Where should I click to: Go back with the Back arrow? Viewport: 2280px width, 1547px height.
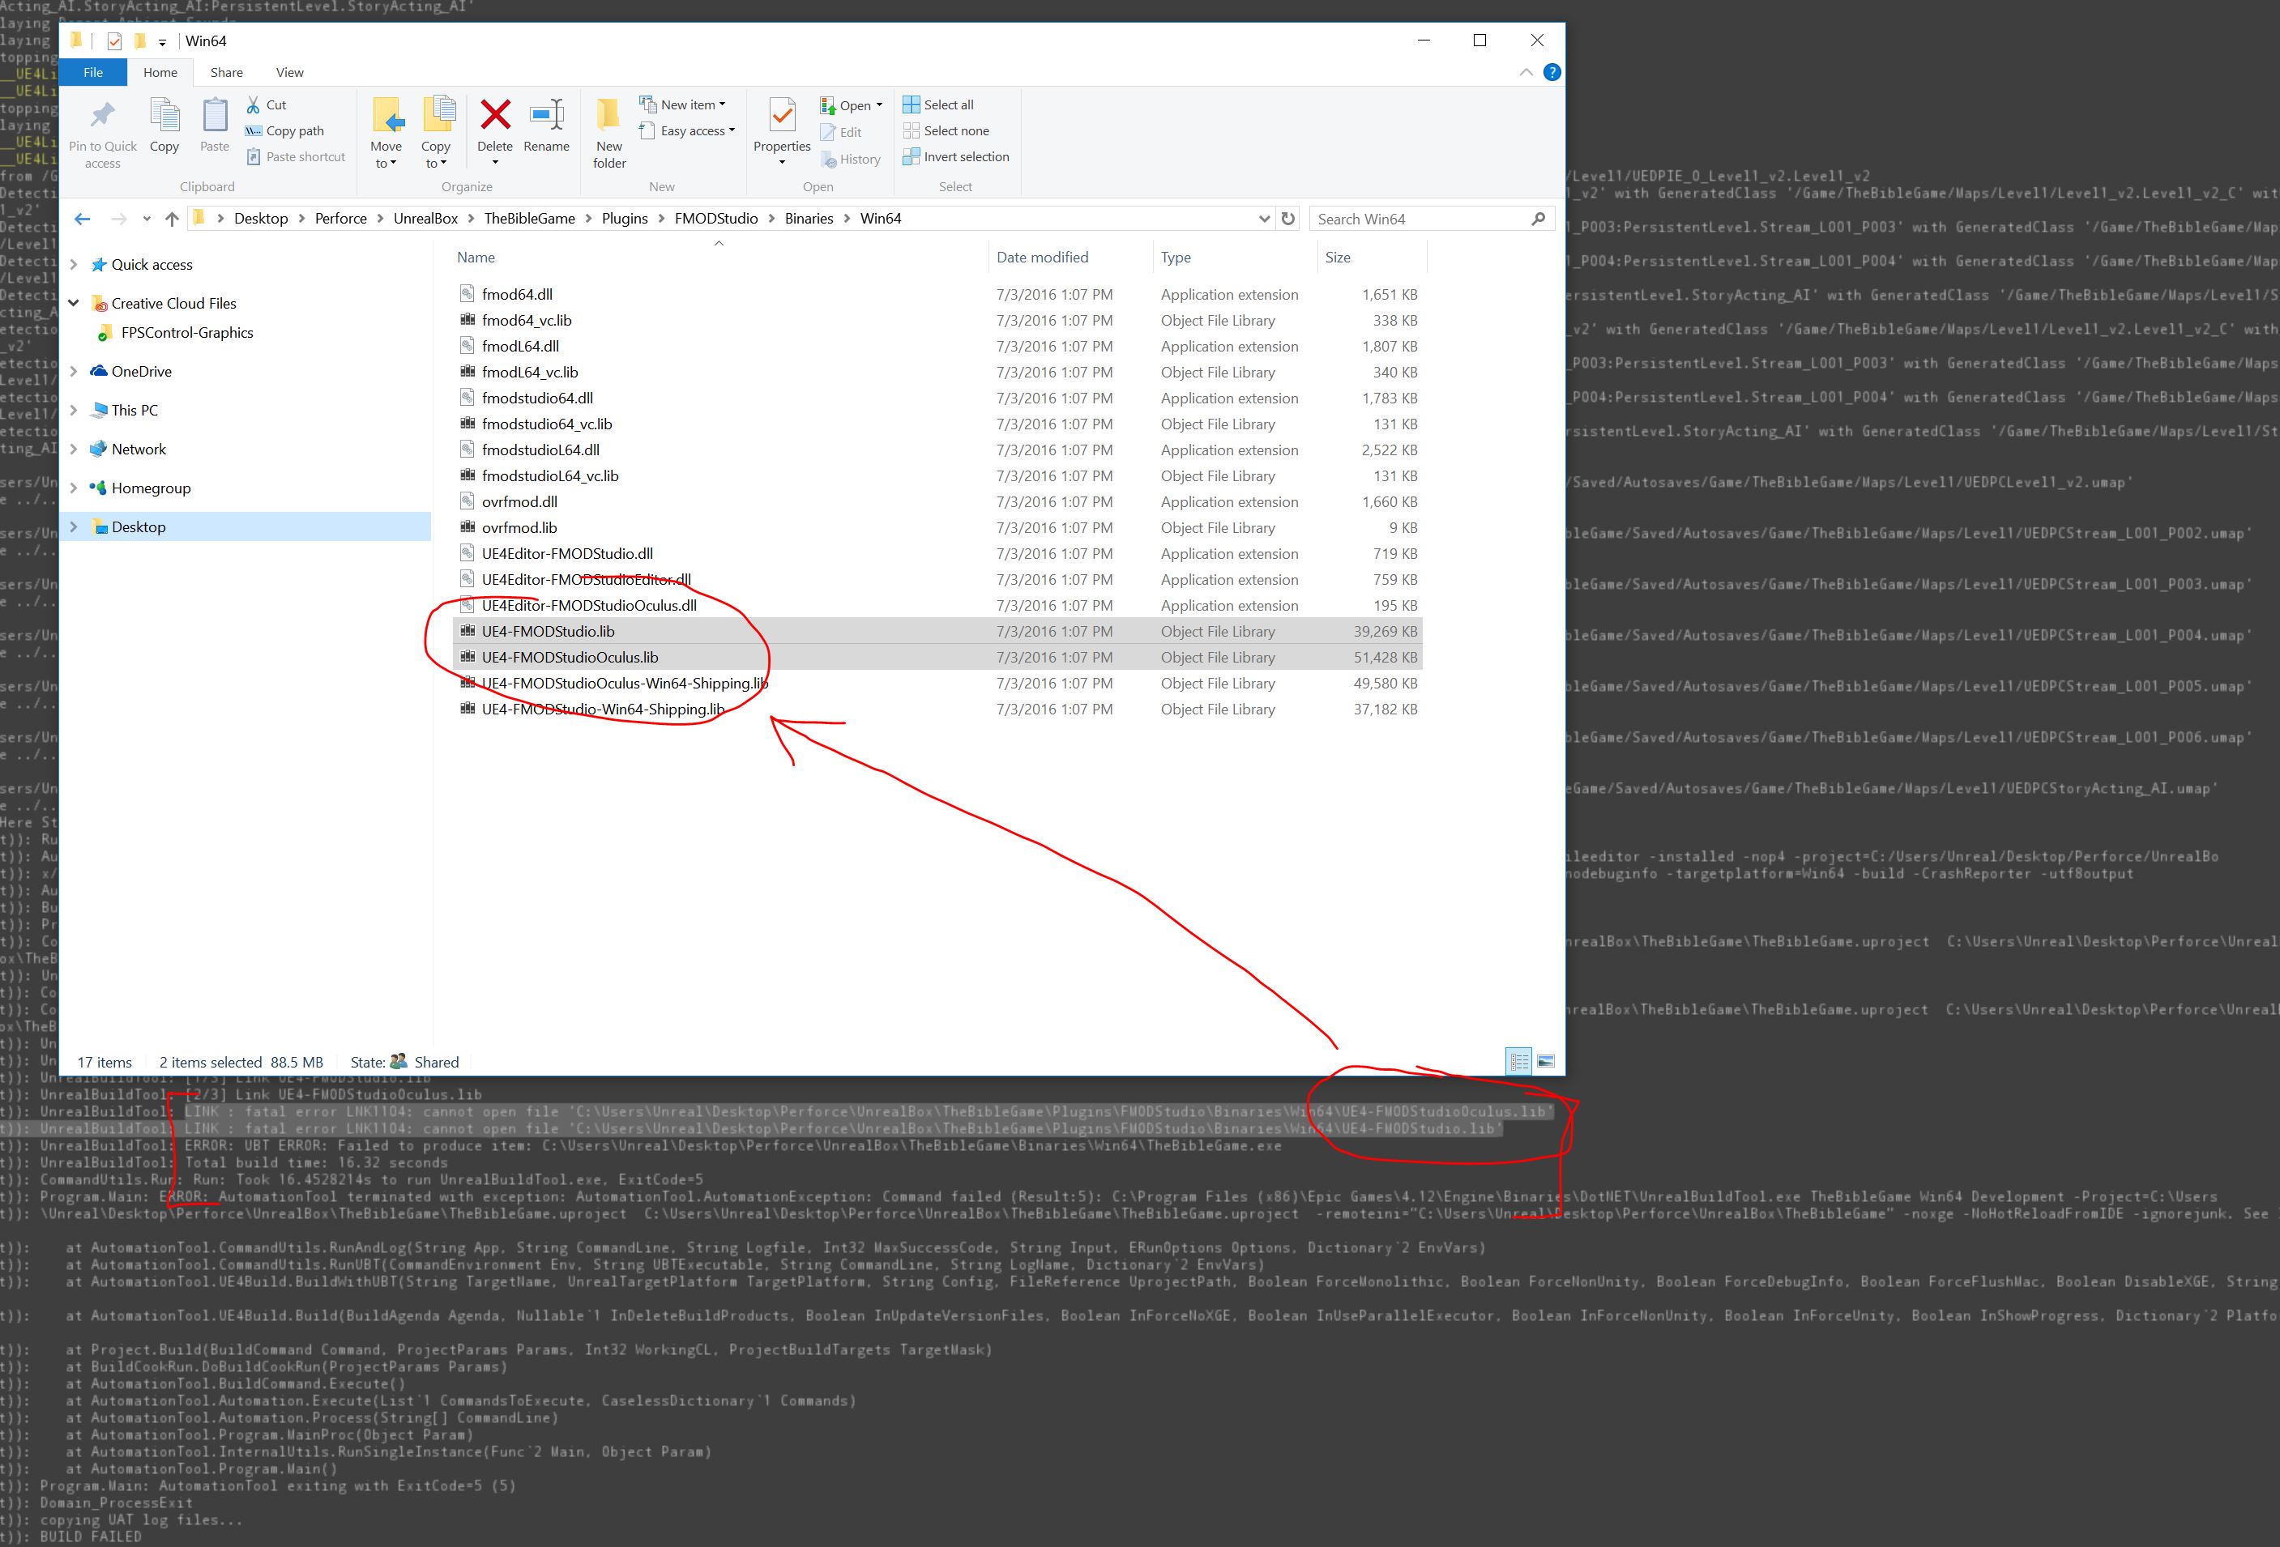[x=83, y=219]
